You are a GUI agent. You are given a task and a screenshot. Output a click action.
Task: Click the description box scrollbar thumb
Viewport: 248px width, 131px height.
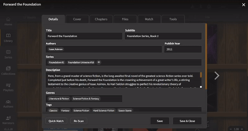pos(201,75)
